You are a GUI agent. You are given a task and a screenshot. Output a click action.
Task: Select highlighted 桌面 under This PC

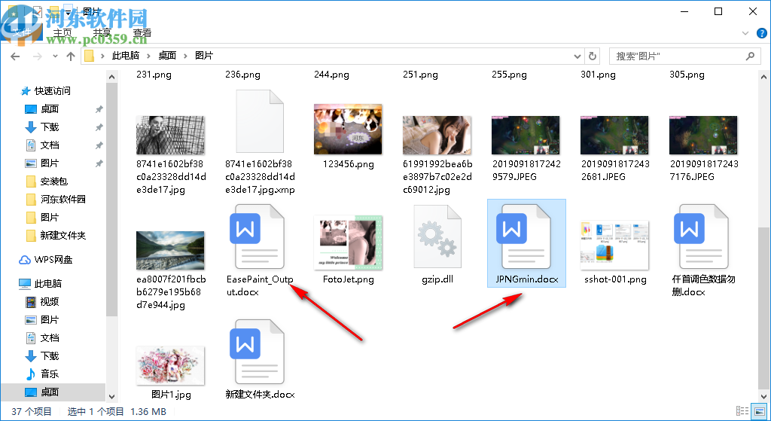pyautogui.click(x=50, y=392)
